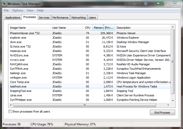Select the taskmgr.exe process
The height and width of the screenshot is (129, 183).
89,73
